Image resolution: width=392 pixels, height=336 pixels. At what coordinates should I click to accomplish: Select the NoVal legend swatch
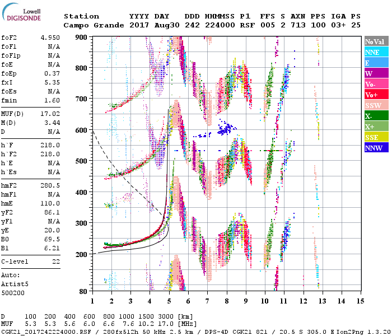click(375, 42)
